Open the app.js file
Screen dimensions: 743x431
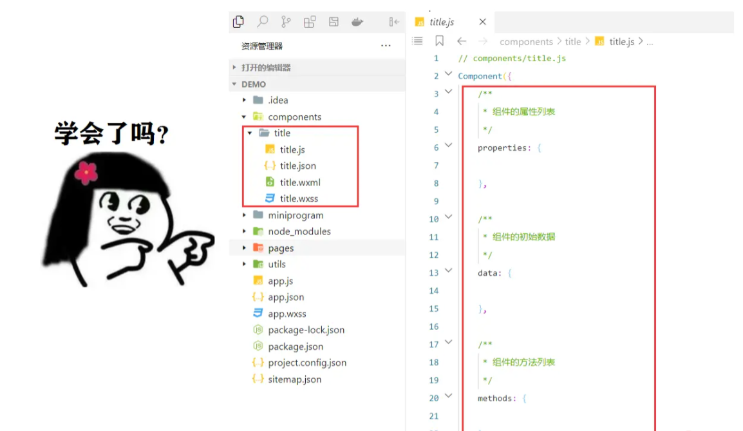(x=280, y=281)
